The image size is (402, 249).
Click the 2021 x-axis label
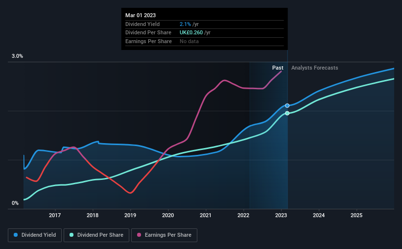[x=206, y=215]
